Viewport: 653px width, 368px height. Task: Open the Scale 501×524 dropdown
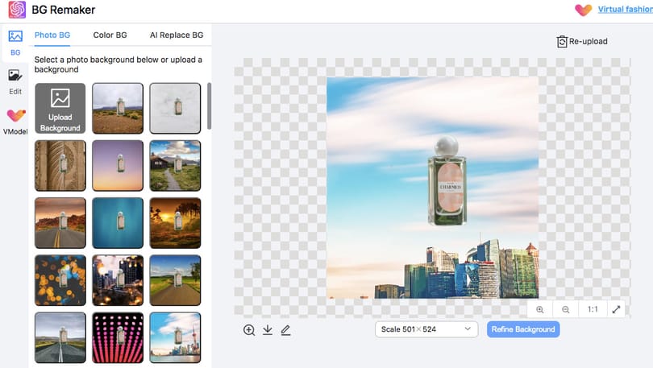pyautogui.click(x=426, y=329)
